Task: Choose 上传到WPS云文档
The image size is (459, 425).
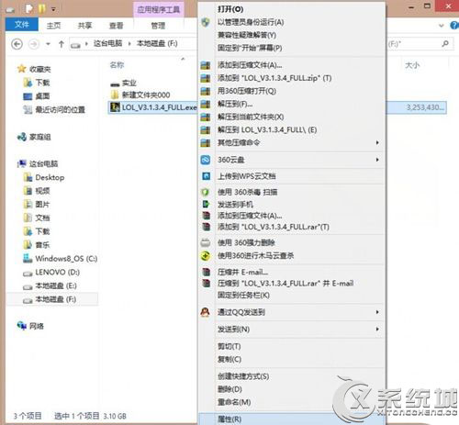Action: [247, 176]
